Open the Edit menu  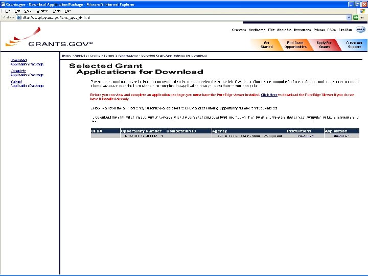[17, 11]
